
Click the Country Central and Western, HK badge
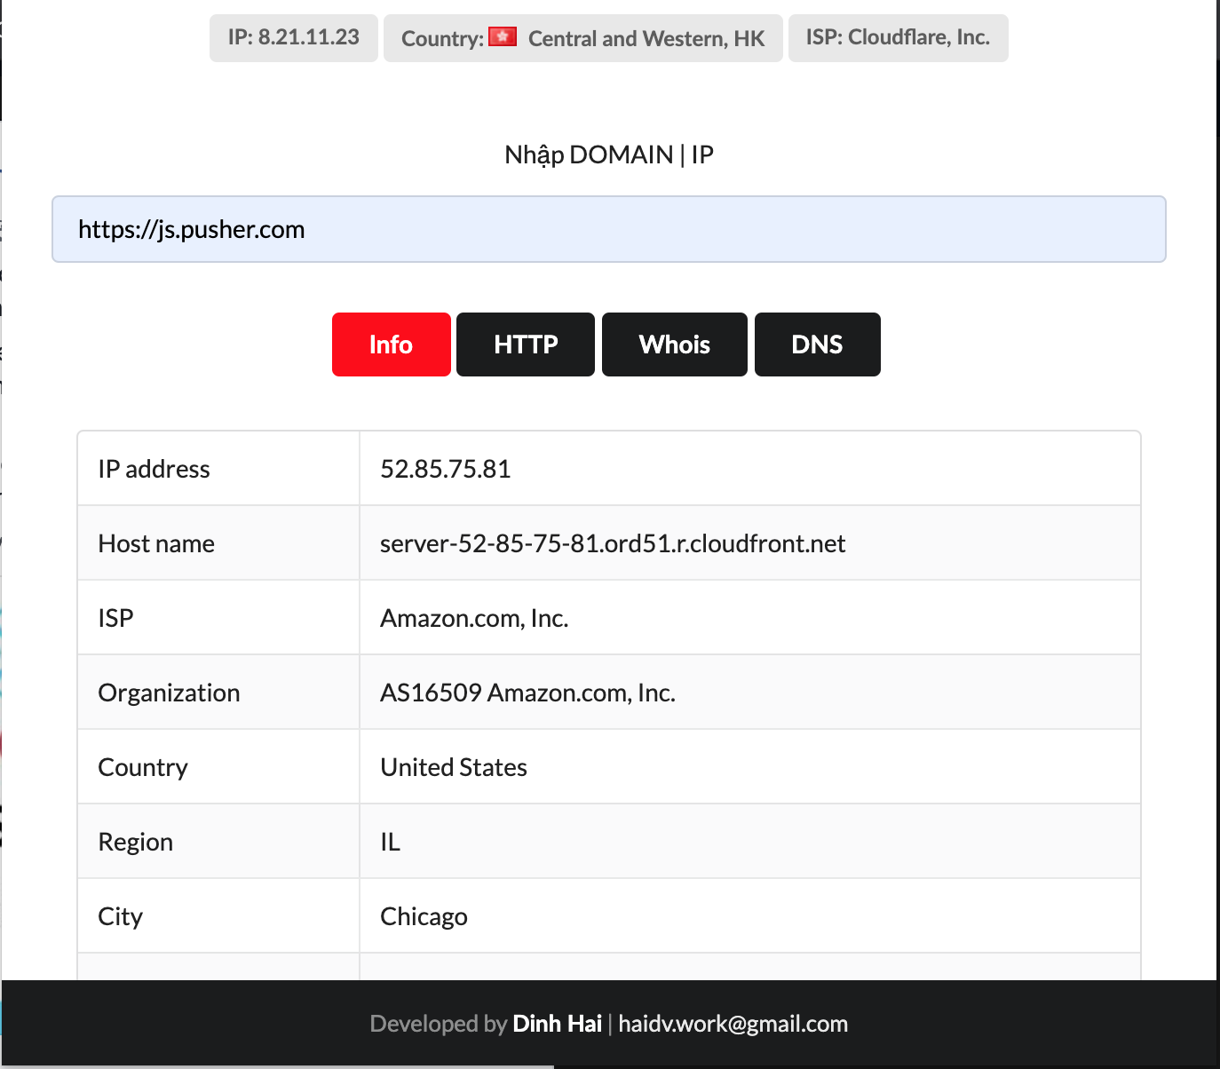pos(583,38)
